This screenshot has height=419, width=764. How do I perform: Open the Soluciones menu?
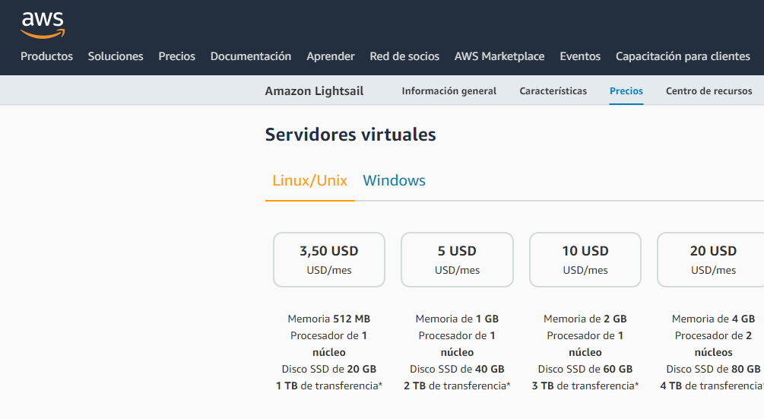point(116,56)
